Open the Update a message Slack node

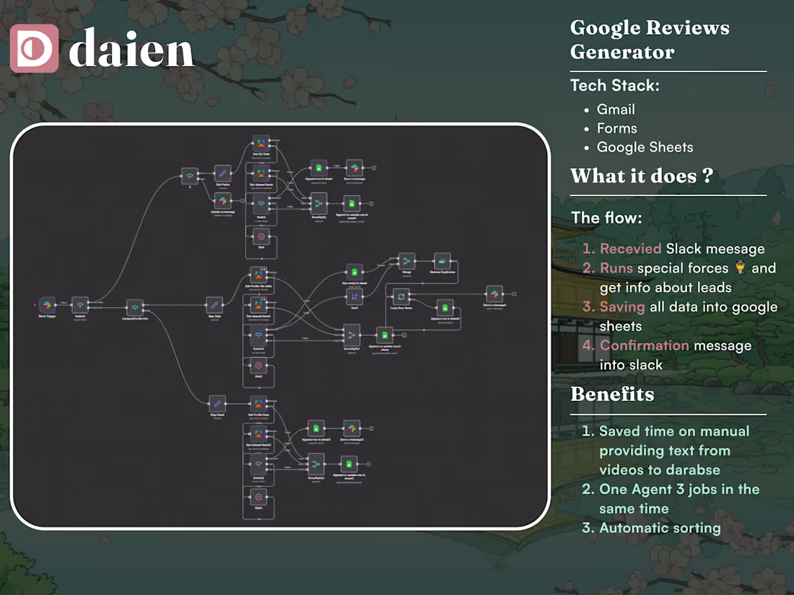(x=223, y=200)
